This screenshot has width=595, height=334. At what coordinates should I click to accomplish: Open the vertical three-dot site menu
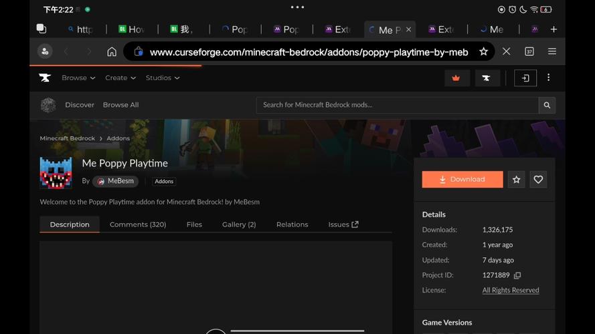[x=548, y=77]
